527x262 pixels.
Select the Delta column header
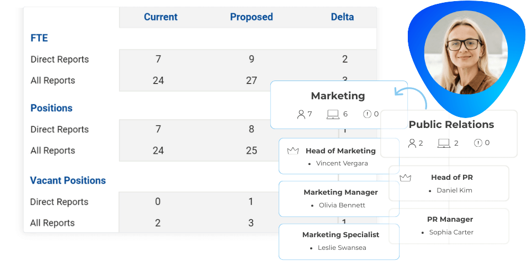click(x=342, y=17)
